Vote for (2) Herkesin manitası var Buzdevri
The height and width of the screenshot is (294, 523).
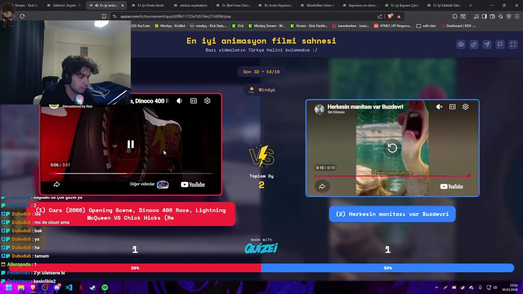coord(392,214)
